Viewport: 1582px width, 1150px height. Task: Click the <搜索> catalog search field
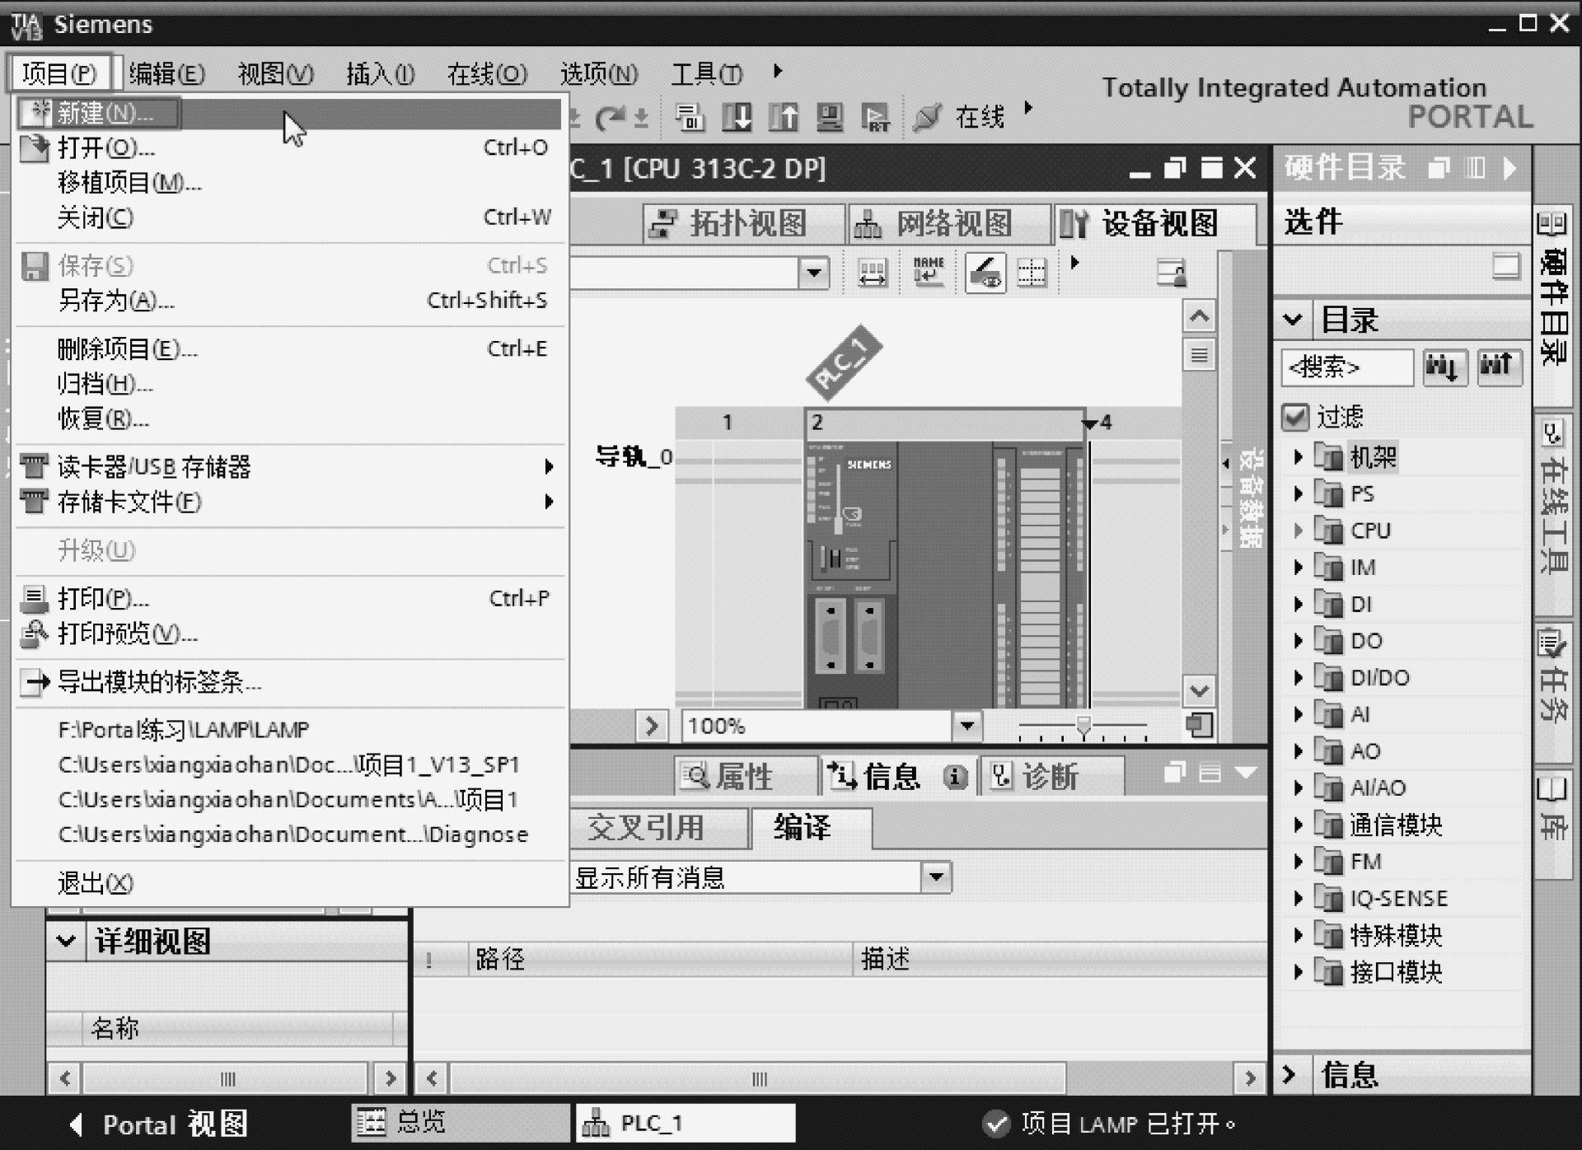[x=1347, y=367]
